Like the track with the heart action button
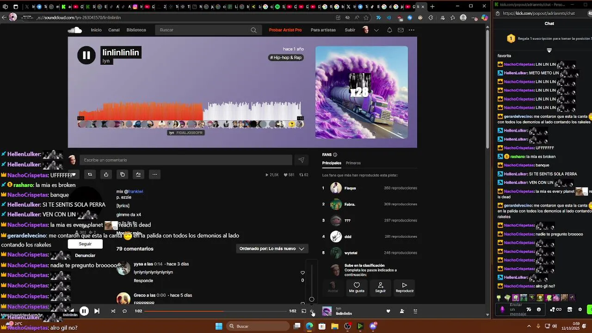592x333 pixels. pos(74,174)
